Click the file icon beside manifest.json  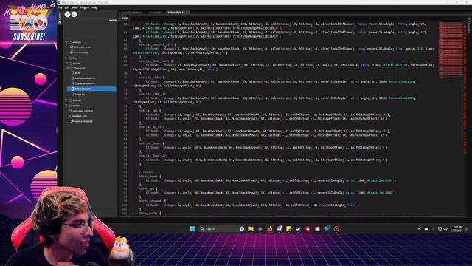point(70,116)
